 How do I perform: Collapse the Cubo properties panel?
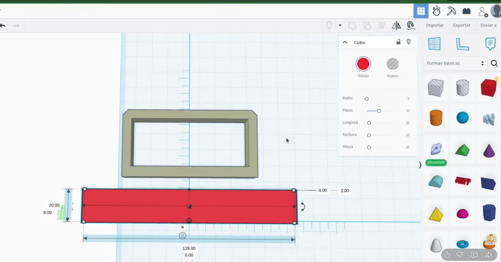(x=345, y=42)
